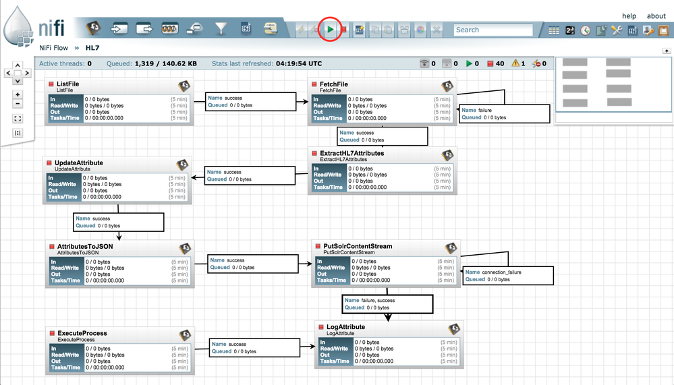Open the Flow Configuration History clock icon
The image size is (674, 385).
point(586,30)
